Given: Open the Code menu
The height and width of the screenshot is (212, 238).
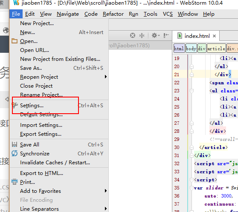Looking at the screenshot, I should click(x=91, y=14).
